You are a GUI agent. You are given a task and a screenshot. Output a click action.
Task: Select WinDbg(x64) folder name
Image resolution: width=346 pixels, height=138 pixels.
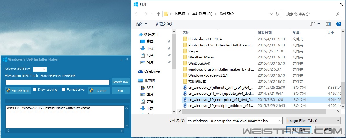[199, 63]
